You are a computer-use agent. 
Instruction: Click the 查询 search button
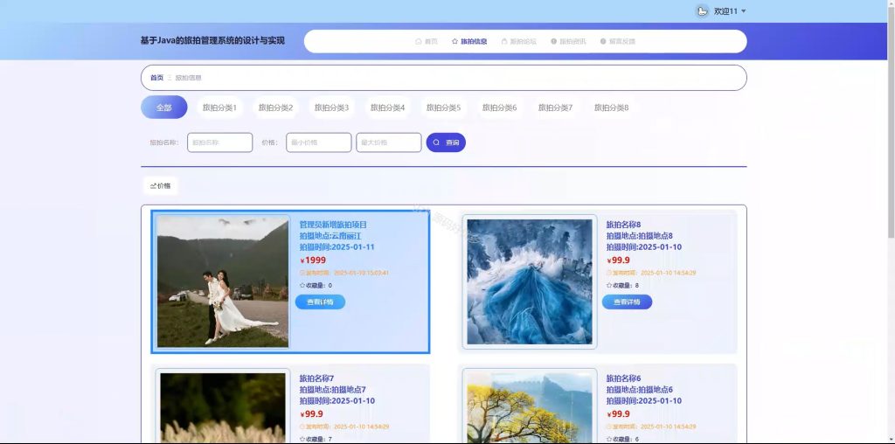click(x=446, y=142)
